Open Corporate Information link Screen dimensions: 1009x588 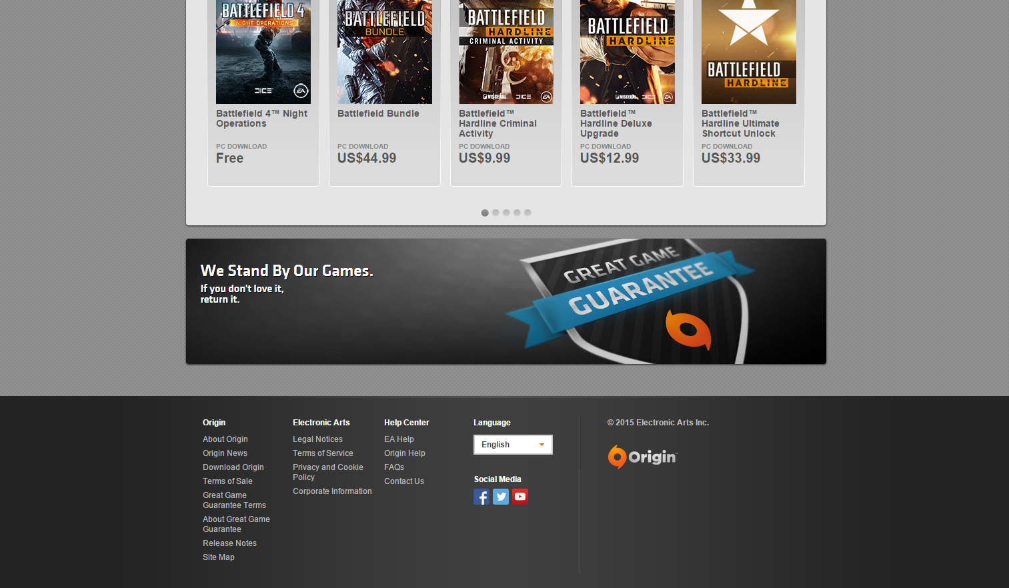coord(332,491)
